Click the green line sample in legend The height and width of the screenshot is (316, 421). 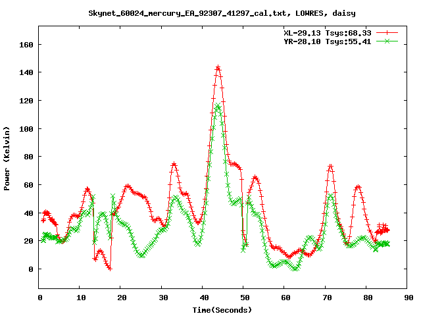point(387,41)
